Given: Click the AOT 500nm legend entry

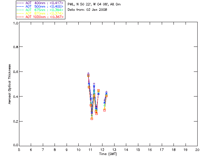Looking at the screenshot, I should point(40,6).
